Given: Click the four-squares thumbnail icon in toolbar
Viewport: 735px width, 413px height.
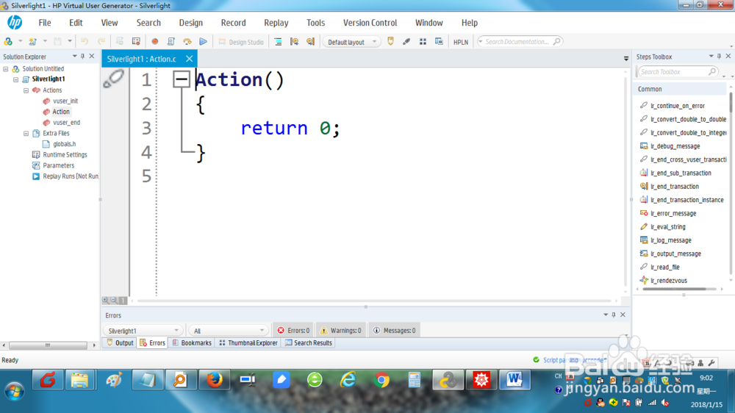Looking at the screenshot, I should pos(423,42).
